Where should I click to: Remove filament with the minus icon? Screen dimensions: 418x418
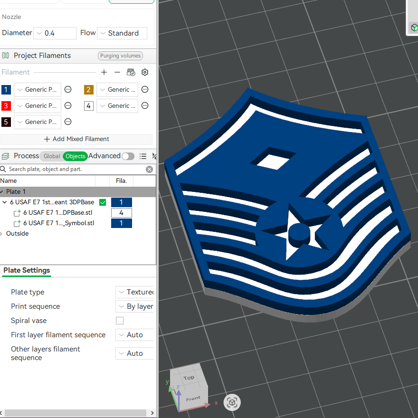(x=117, y=72)
